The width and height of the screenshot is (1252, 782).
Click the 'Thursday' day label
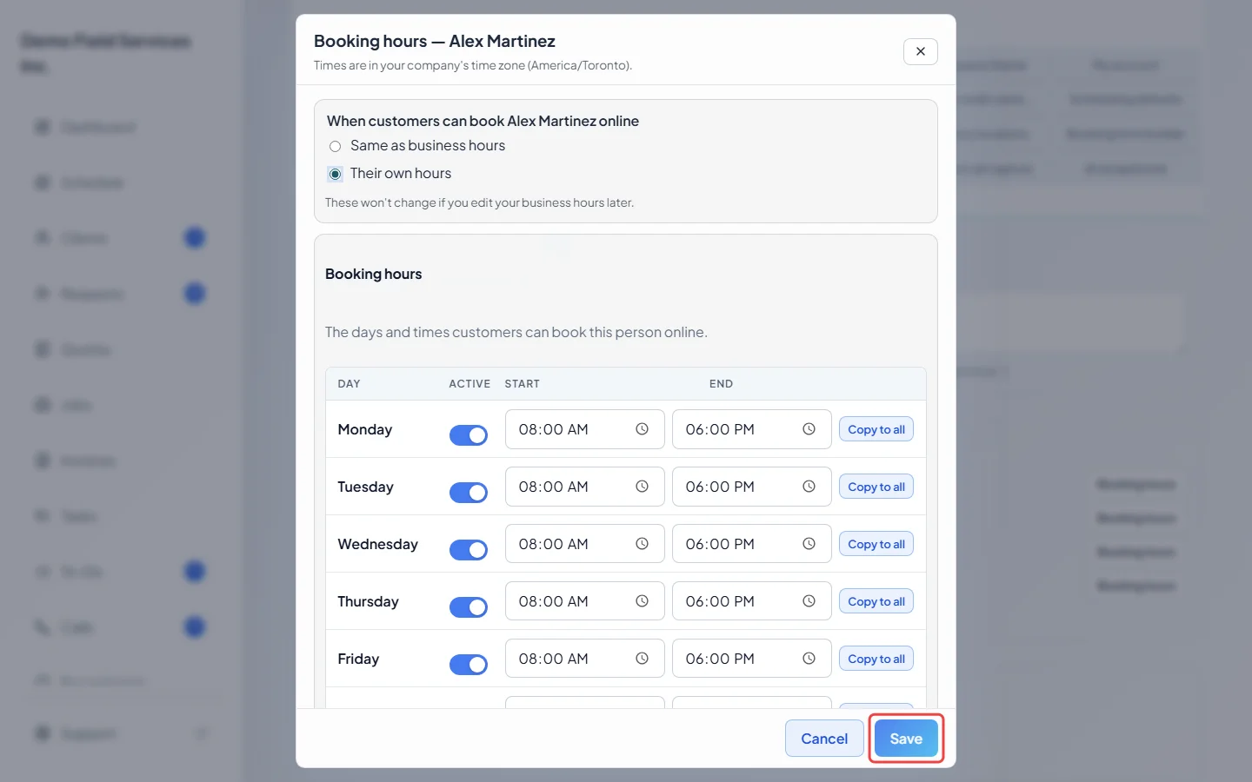click(x=369, y=601)
